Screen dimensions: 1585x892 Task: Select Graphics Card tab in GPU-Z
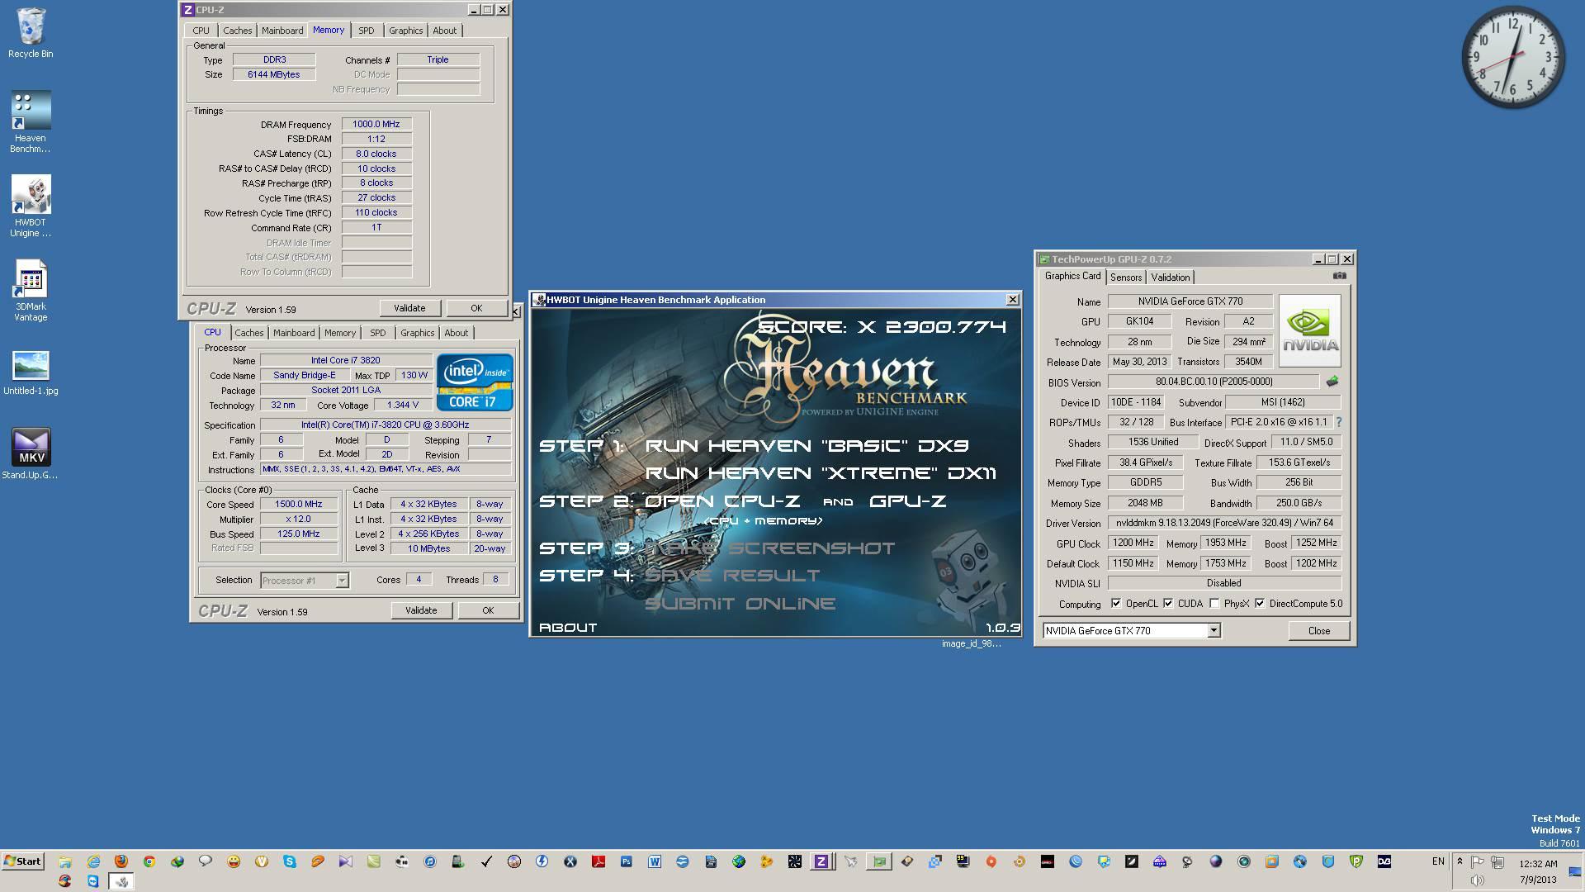click(1072, 276)
